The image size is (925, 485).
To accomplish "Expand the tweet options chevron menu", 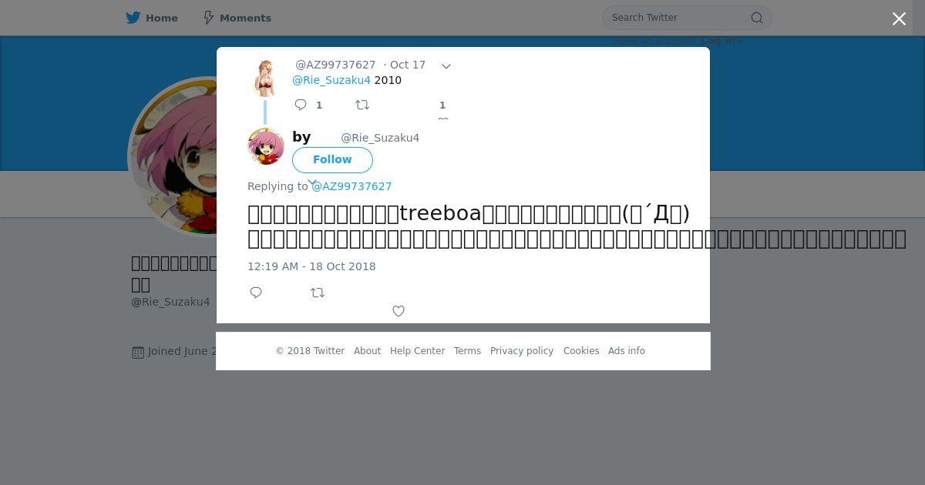I will 446,66.
